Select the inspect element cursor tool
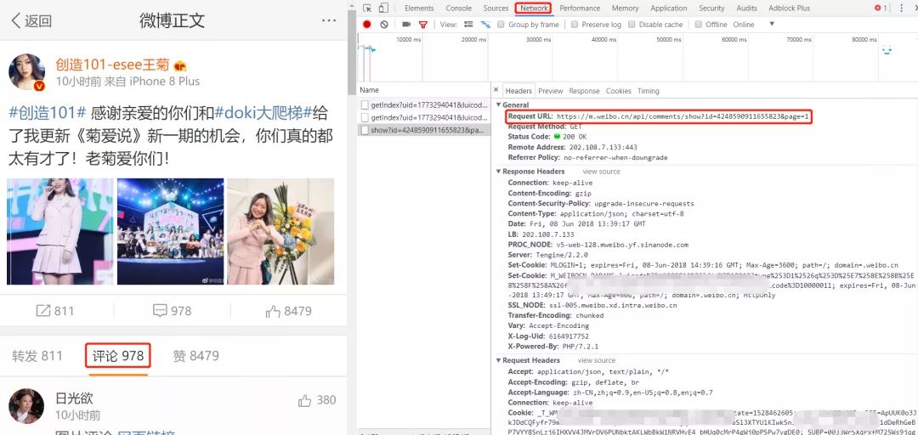 pyautogui.click(x=367, y=8)
